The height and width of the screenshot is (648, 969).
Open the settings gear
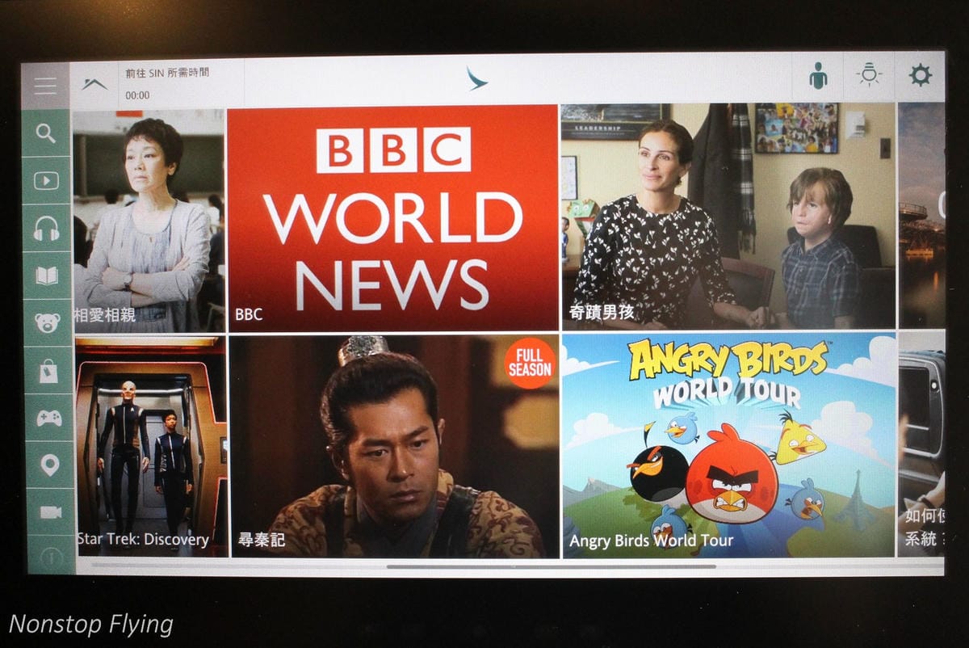tap(920, 75)
